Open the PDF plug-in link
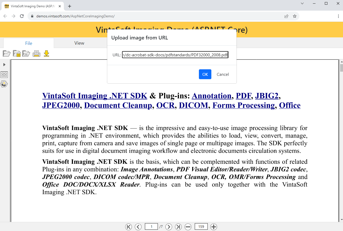The height and width of the screenshot is (231, 343). [244, 96]
